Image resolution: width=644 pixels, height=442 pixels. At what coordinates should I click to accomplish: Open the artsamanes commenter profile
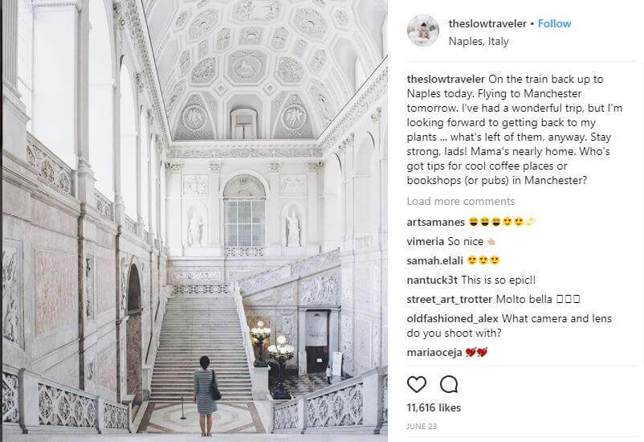tap(436, 222)
